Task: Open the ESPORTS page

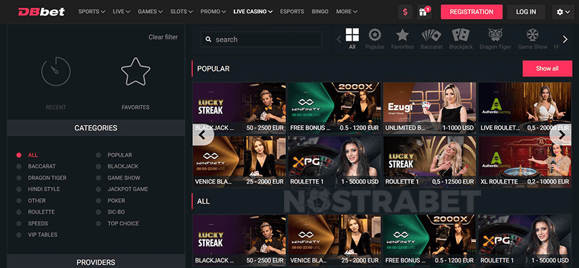Action: [x=292, y=12]
